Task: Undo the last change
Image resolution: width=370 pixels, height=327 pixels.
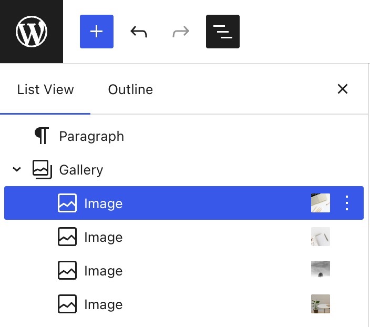Action: [x=139, y=32]
